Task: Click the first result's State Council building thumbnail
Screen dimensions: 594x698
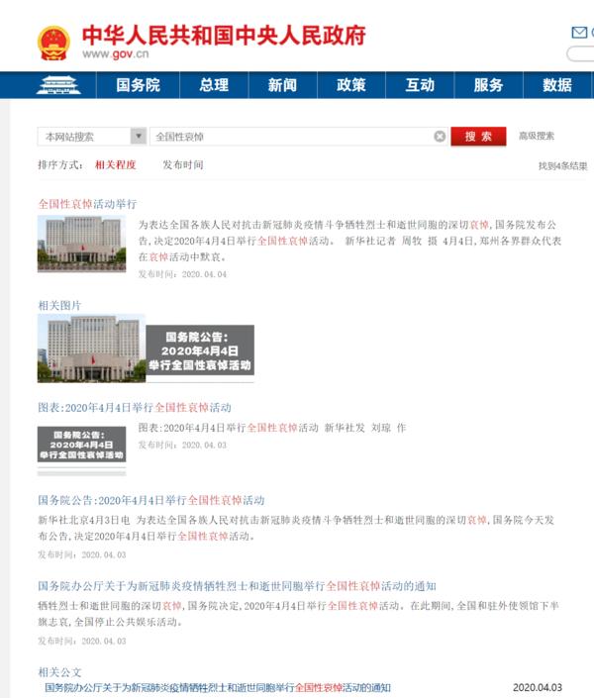Action: point(81,245)
